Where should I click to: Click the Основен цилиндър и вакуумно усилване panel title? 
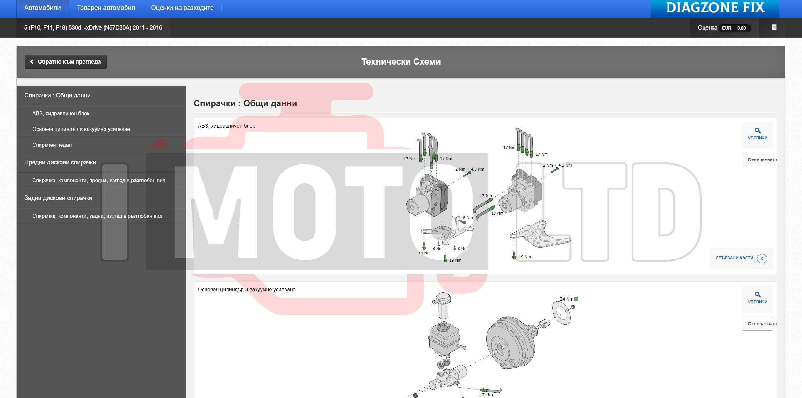tap(247, 290)
